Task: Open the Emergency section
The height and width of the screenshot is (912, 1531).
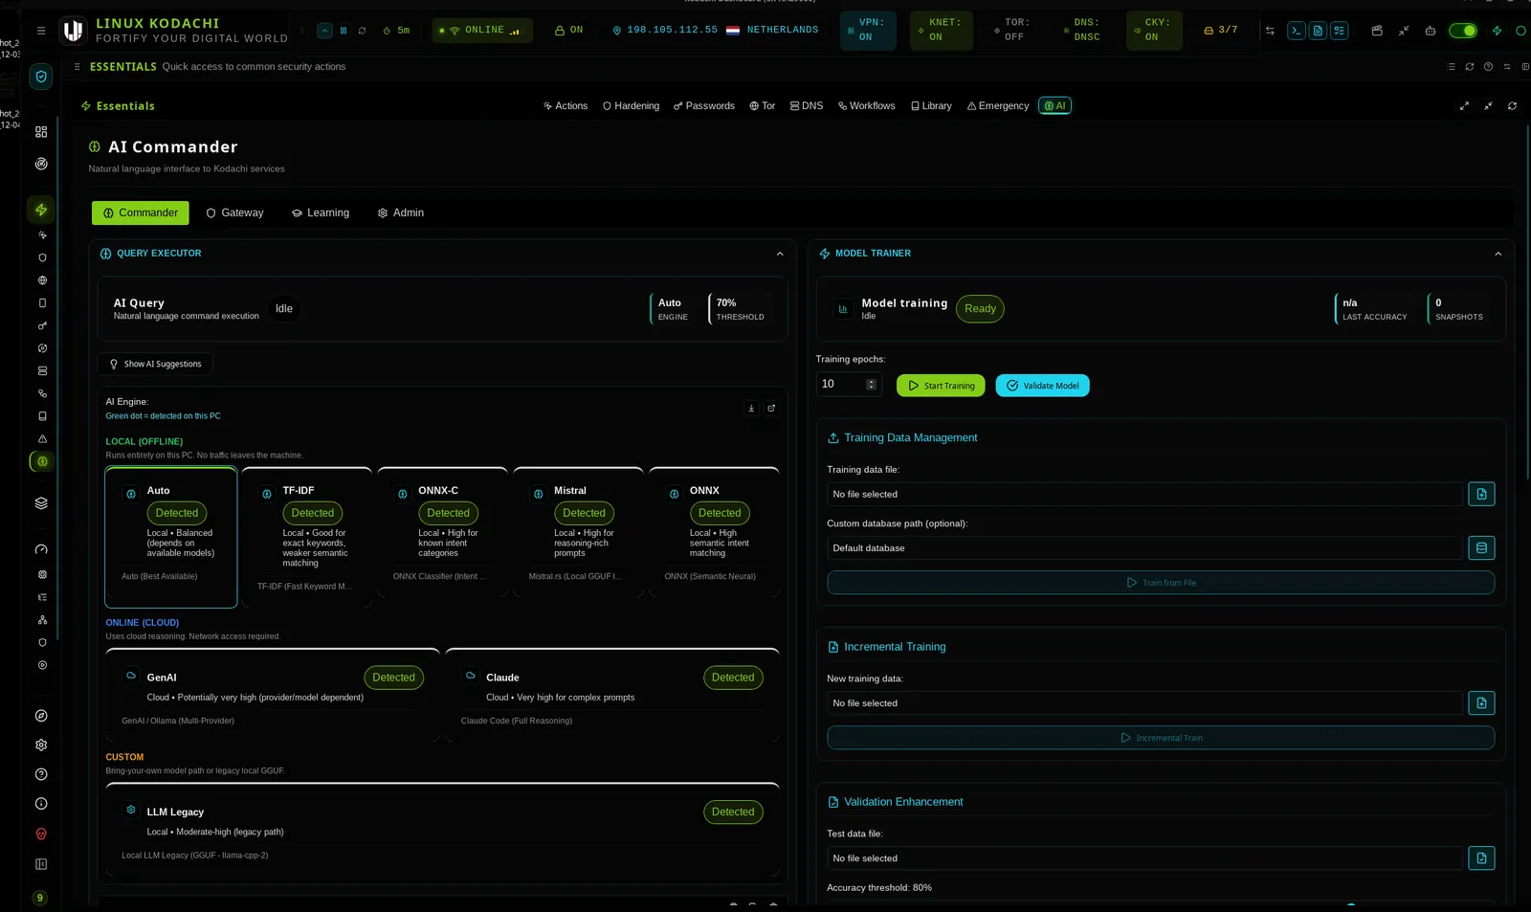Action: tap(998, 106)
